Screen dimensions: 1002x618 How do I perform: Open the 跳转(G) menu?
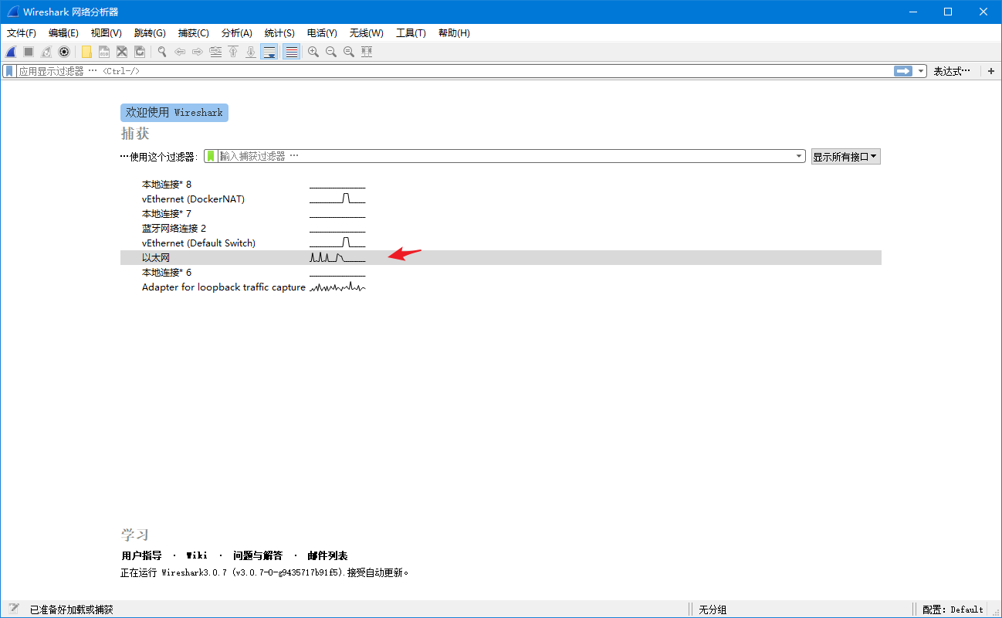click(150, 33)
